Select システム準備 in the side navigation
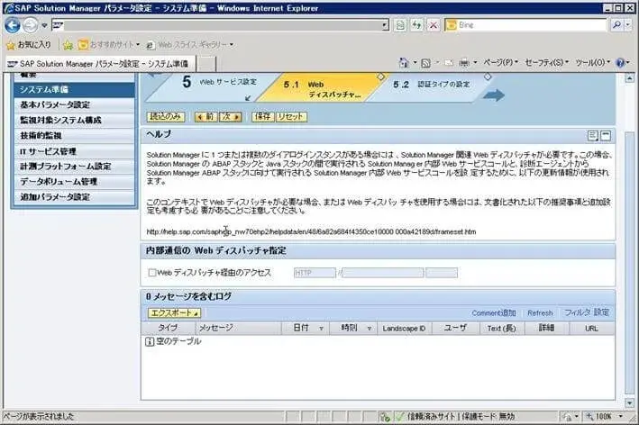Viewport: 639px width, 425px height. (74, 89)
